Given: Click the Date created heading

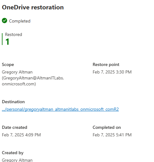Looking at the screenshot, I should tap(14, 127).
